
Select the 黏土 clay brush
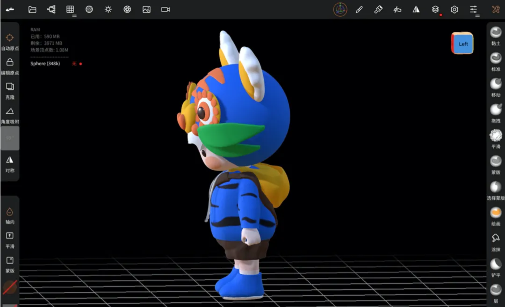click(496, 36)
